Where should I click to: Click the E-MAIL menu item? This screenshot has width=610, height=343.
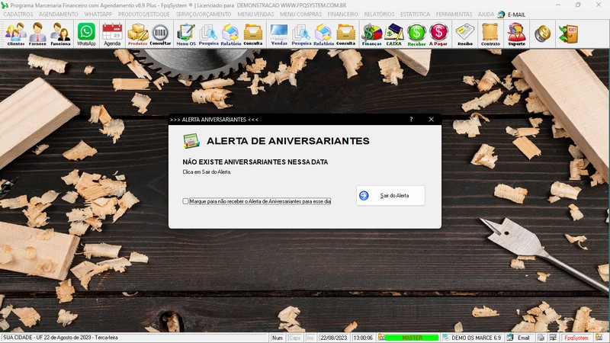pos(517,14)
